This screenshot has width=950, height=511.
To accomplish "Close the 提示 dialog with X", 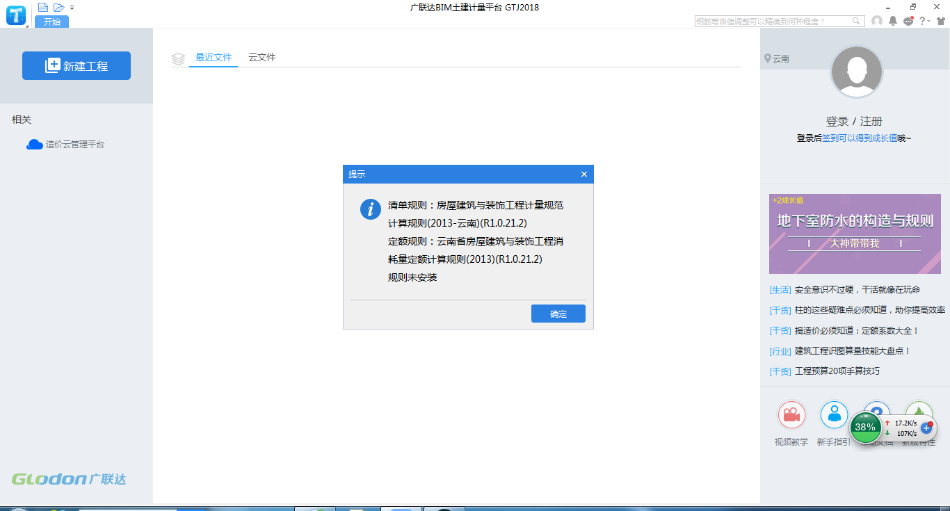I will (584, 175).
